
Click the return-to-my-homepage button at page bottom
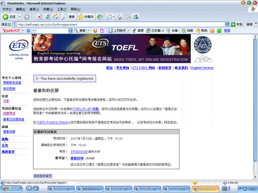[x=42, y=176]
